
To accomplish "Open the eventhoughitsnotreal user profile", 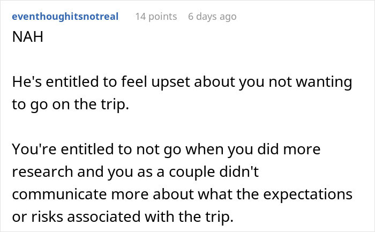I will [x=66, y=17].
